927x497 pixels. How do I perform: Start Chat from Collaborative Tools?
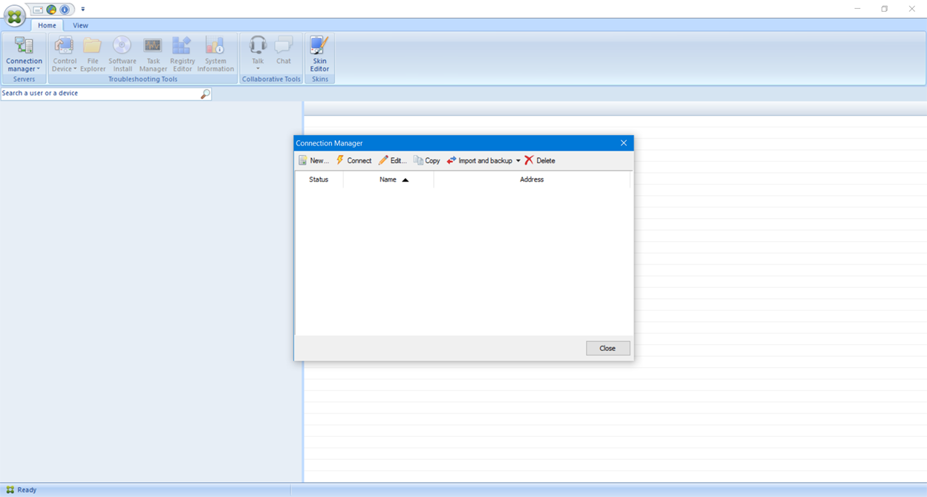[284, 54]
